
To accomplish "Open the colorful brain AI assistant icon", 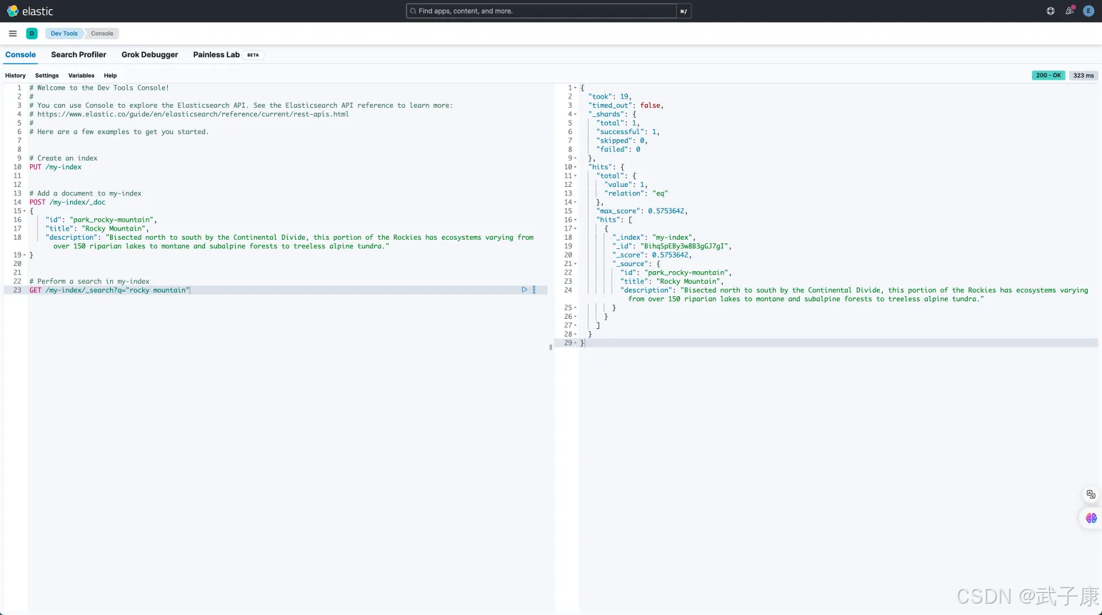I will 1091,518.
